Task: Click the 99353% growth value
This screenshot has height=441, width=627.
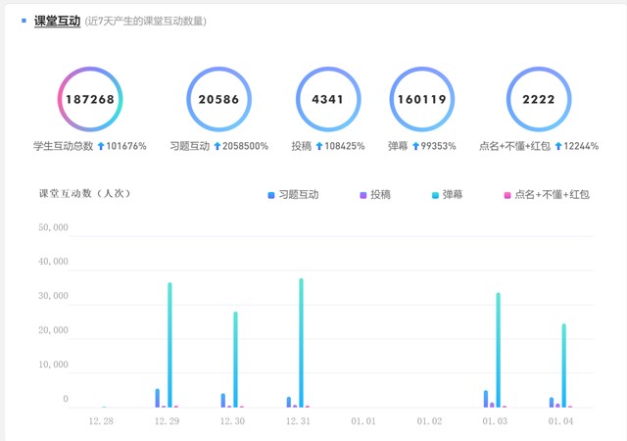Action: pyautogui.click(x=438, y=146)
